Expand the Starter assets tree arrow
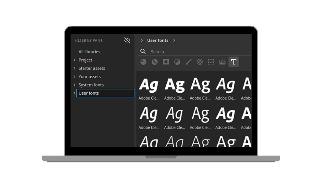 point(75,68)
